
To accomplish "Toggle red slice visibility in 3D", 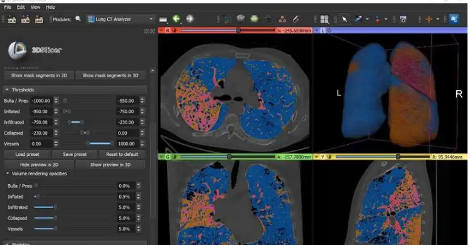I will pyautogui.click(x=174, y=31).
